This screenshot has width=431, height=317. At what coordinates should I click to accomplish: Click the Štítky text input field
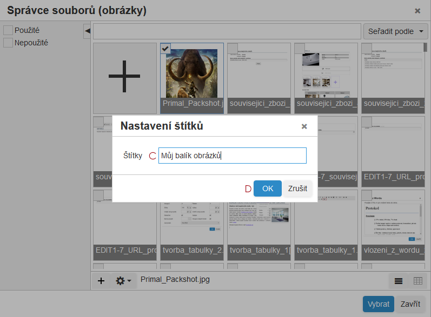[232, 156]
